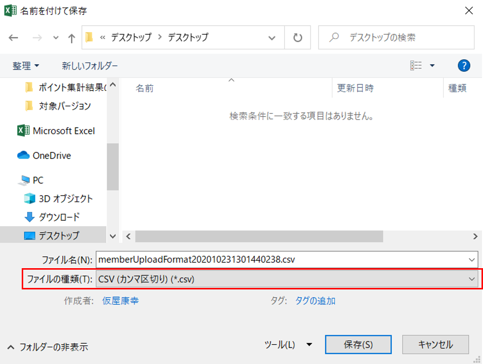This screenshot has height=364, width=483.
Task: Click the タグの追加 link
Action: 315,300
